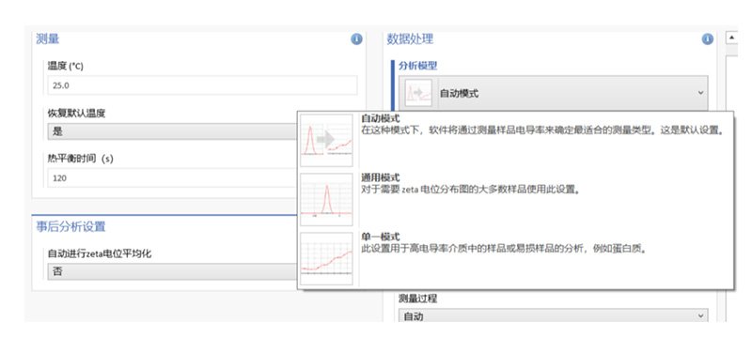Click the 数据处理 section heading

pyautogui.click(x=410, y=39)
